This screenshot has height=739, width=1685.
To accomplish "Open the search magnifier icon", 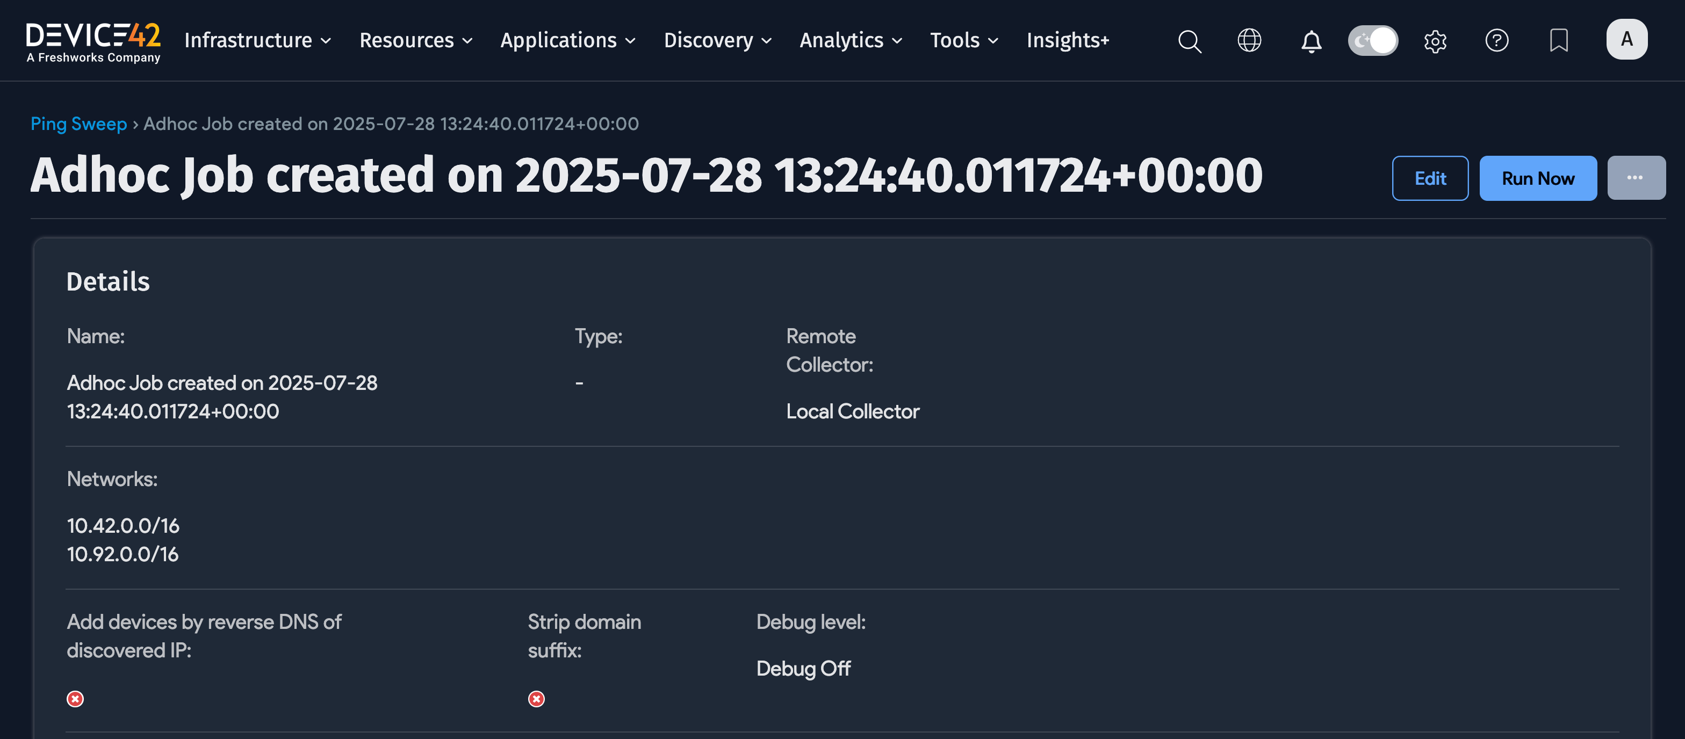I will pos(1189,41).
